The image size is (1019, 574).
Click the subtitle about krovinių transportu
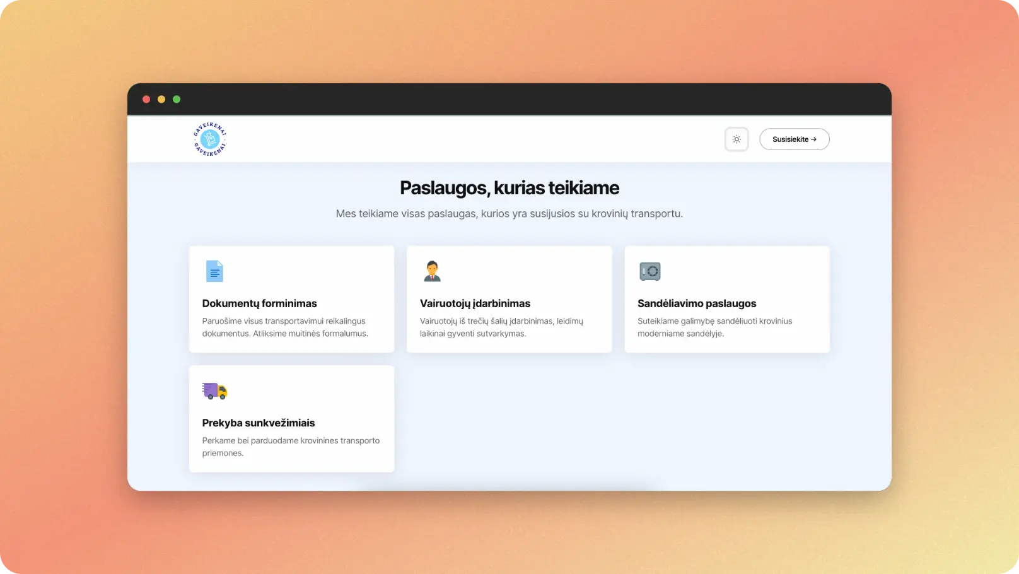click(x=509, y=214)
